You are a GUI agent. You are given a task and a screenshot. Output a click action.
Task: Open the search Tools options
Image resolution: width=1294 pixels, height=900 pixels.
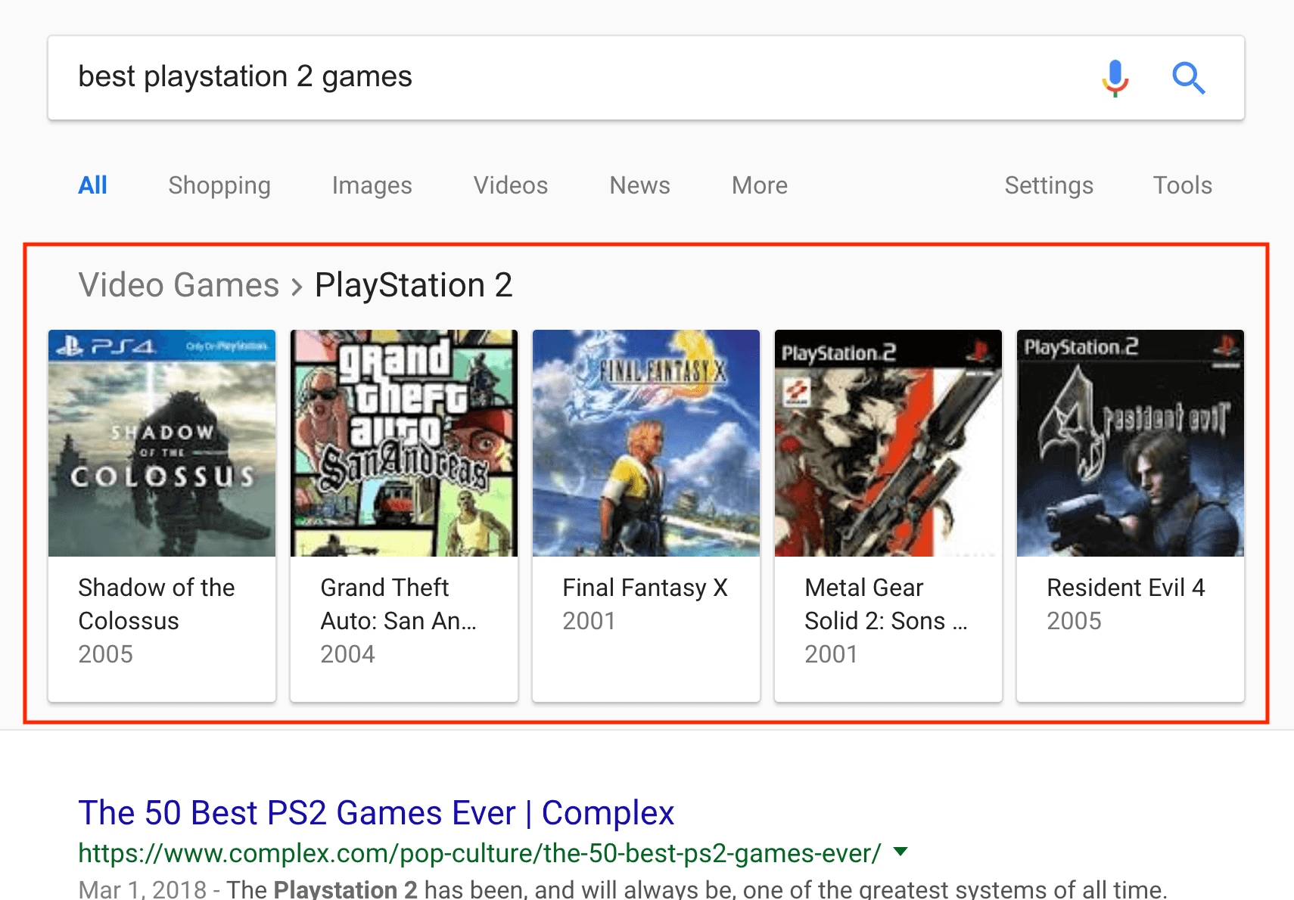1183,185
